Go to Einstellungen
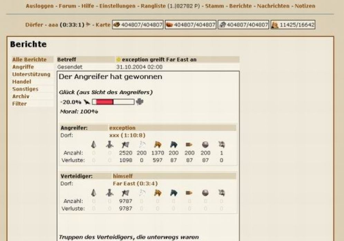The height and width of the screenshot is (241, 344). [117, 6]
